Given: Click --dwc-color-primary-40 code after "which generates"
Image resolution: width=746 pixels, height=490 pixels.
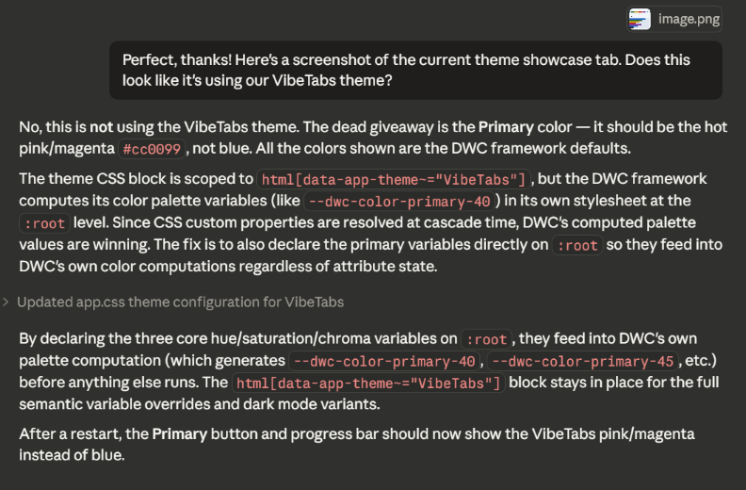Looking at the screenshot, I should tap(384, 361).
